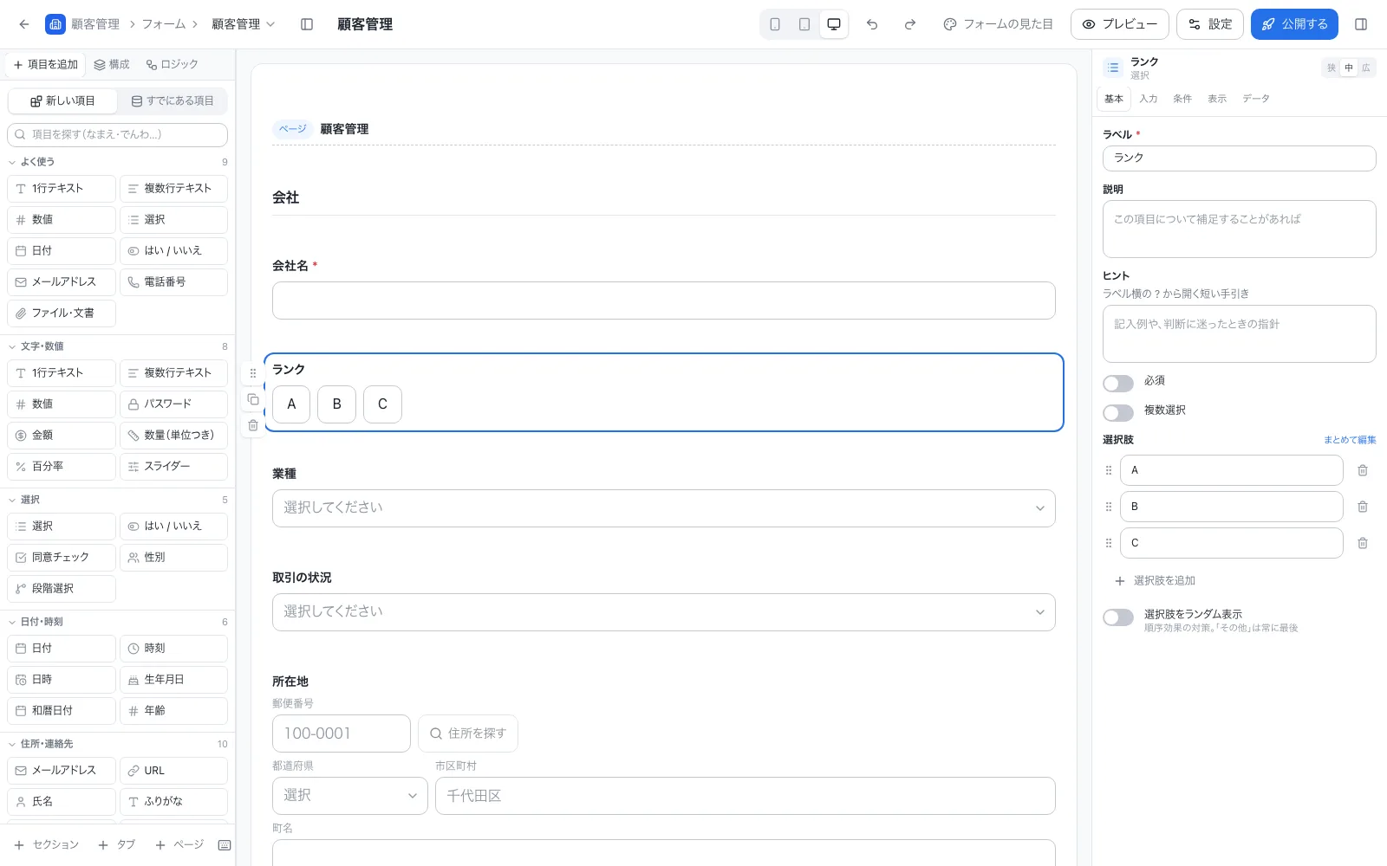The image size is (1387, 866).
Task: Undo the last change
Action: point(872,24)
